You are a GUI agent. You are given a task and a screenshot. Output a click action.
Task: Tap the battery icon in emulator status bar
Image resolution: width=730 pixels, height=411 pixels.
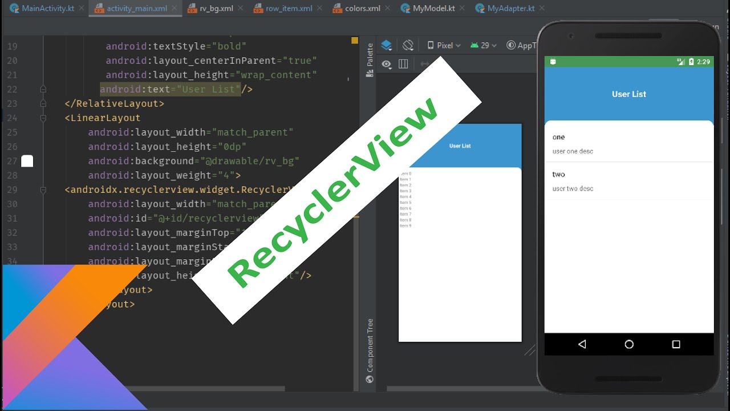(x=691, y=62)
